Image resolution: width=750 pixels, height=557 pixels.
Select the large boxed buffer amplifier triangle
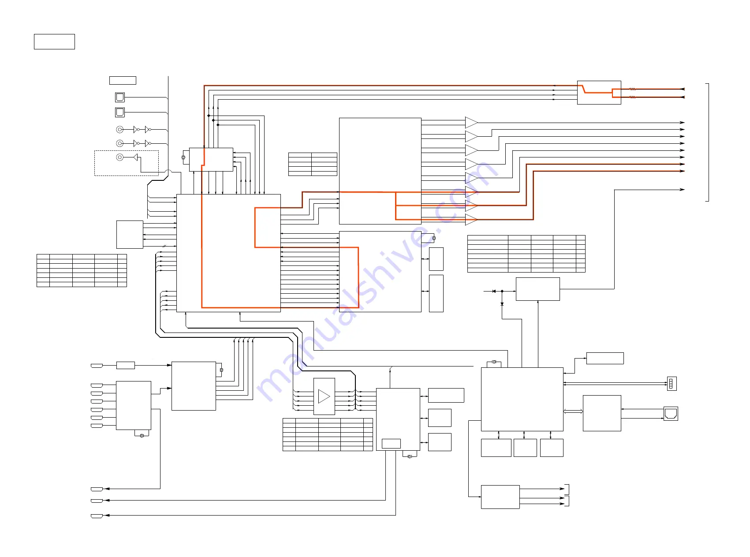tap(324, 396)
